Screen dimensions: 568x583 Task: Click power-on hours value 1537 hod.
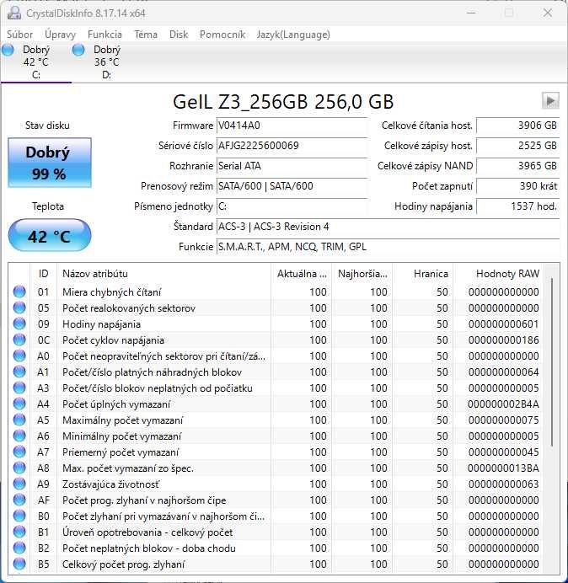pyautogui.click(x=517, y=206)
